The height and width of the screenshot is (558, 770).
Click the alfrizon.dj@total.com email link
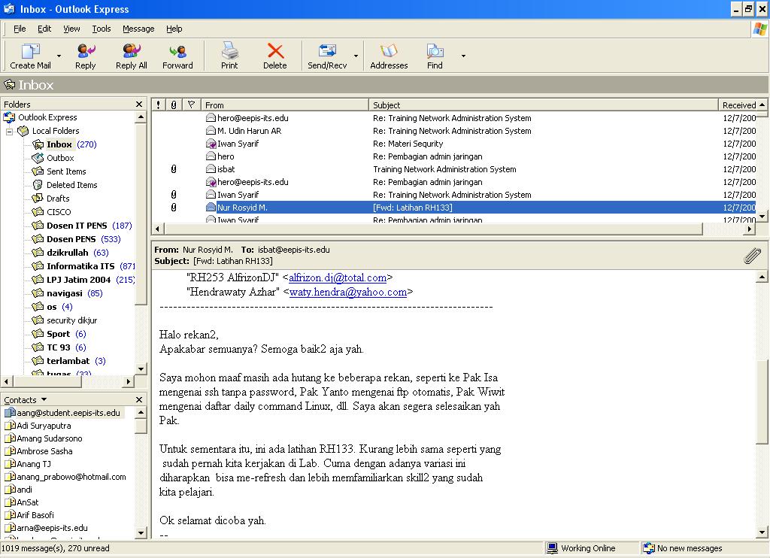(x=338, y=277)
